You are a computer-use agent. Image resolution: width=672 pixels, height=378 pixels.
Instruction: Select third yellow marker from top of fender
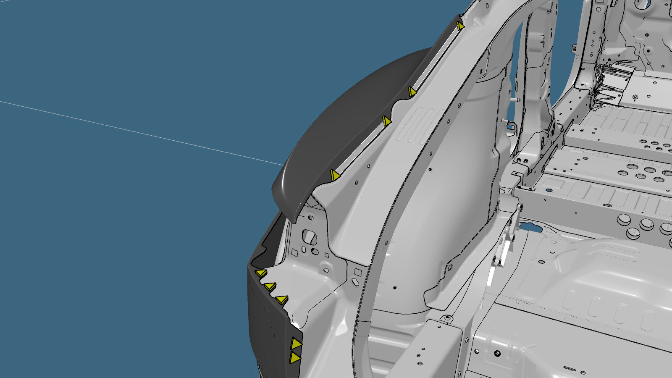(386, 121)
